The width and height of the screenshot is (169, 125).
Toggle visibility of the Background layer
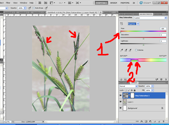click(x=121, y=108)
